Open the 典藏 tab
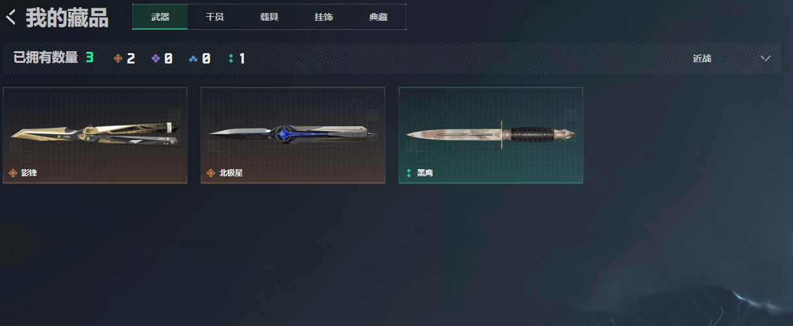The height and width of the screenshot is (326, 793). (x=378, y=17)
